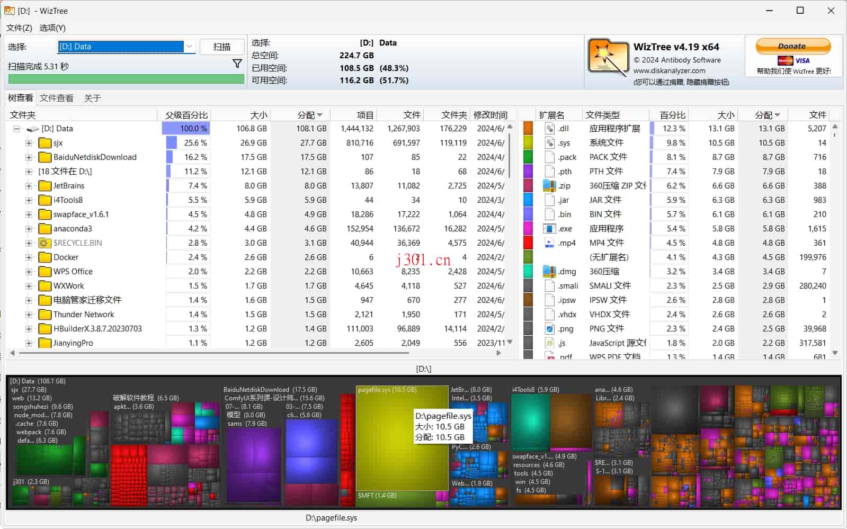The width and height of the screenshot is (847, 529).
Task: Click the WXWork folder icon
Action: [x=44, y=286]
